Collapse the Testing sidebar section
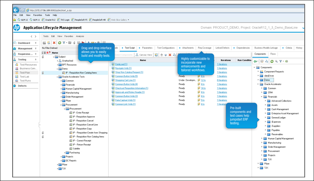 click(x=36, y=60)
